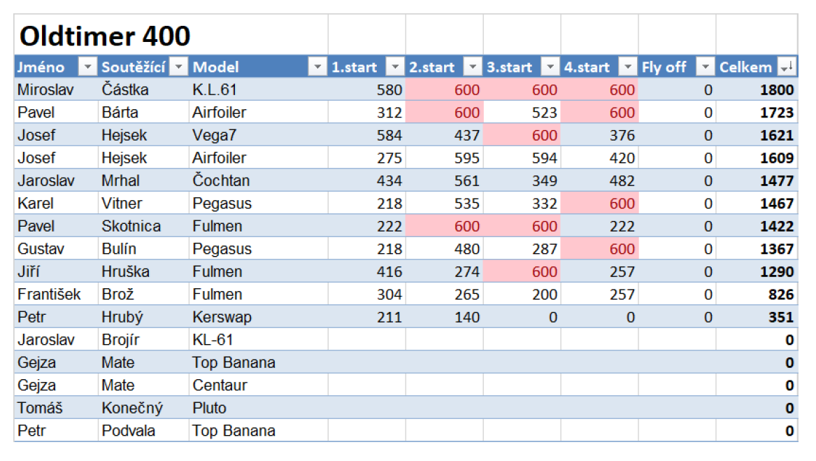Open the 4.start filter dropdown
Screen dimensions: 816x461
pos(628,66)
